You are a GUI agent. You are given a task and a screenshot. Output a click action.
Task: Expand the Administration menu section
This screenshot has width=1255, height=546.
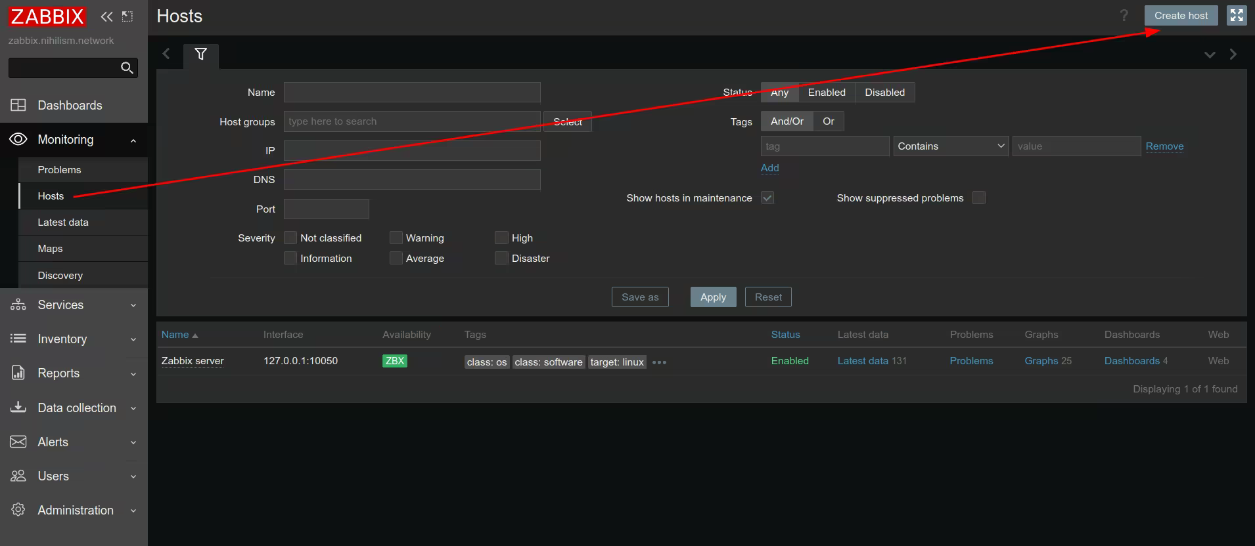(x=133, y=511)
